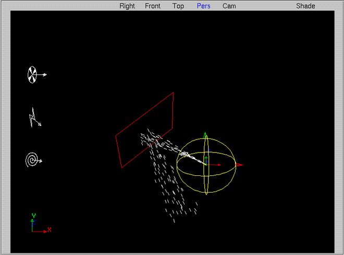Click the bright particle stream entering the sphere
The image size is (344, 255).
(x=188, y=155)
